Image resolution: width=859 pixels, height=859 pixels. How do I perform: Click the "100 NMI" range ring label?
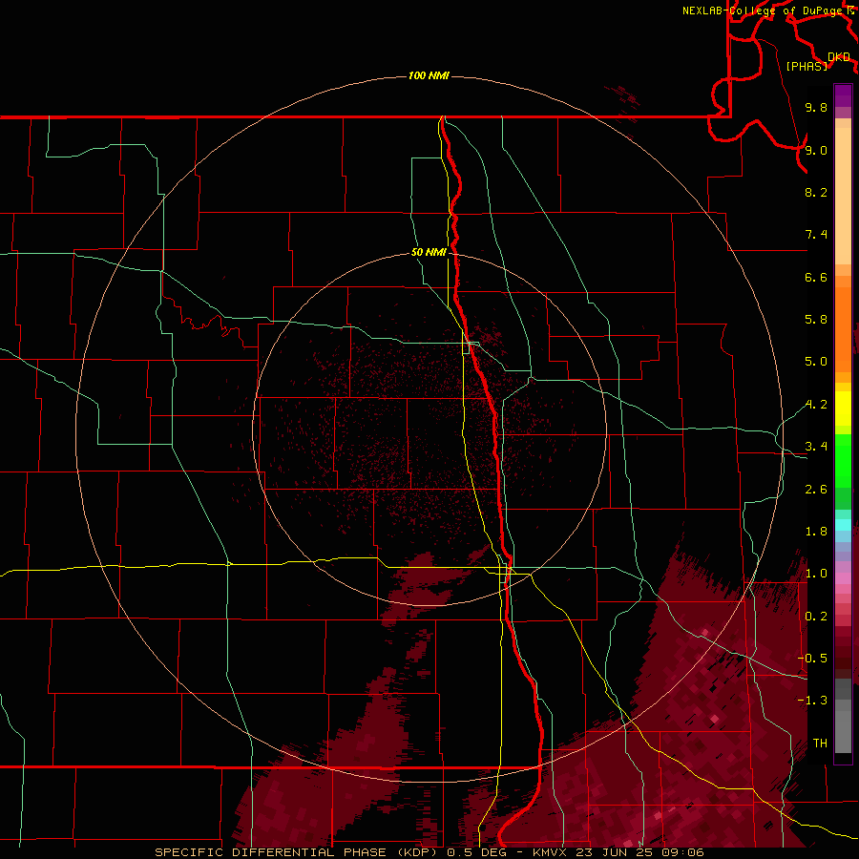[429, 75]
